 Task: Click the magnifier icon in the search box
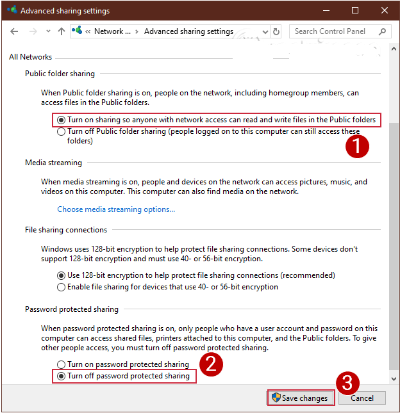click(x=382, y=31)
